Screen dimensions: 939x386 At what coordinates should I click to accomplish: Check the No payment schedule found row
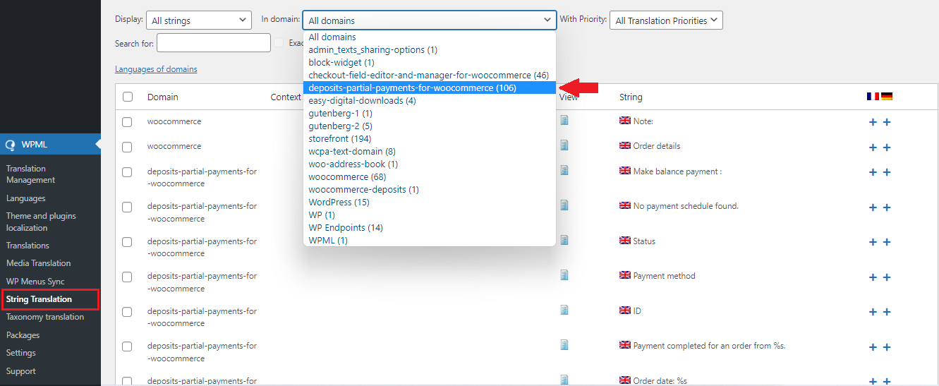coord(127,207)
